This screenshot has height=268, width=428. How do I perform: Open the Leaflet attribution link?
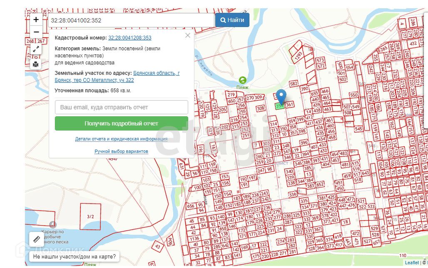click(x=412, y=263)
